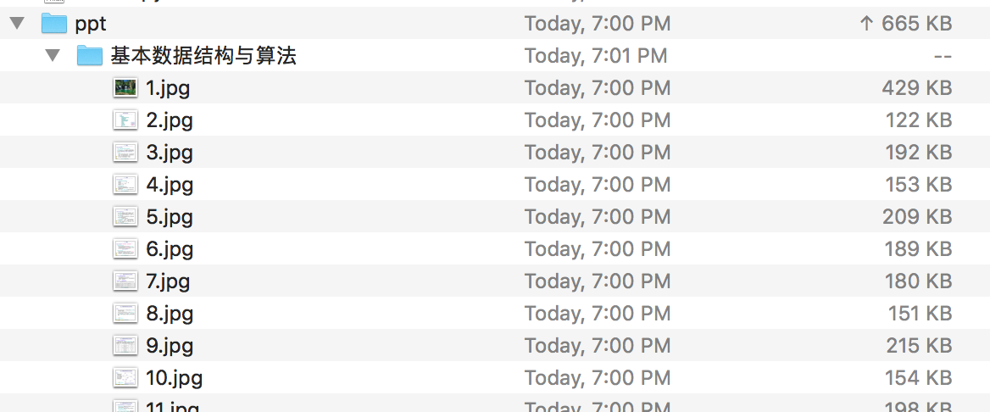Click the 5.jpg file icon
990x412 pixels.
(125, 217)
